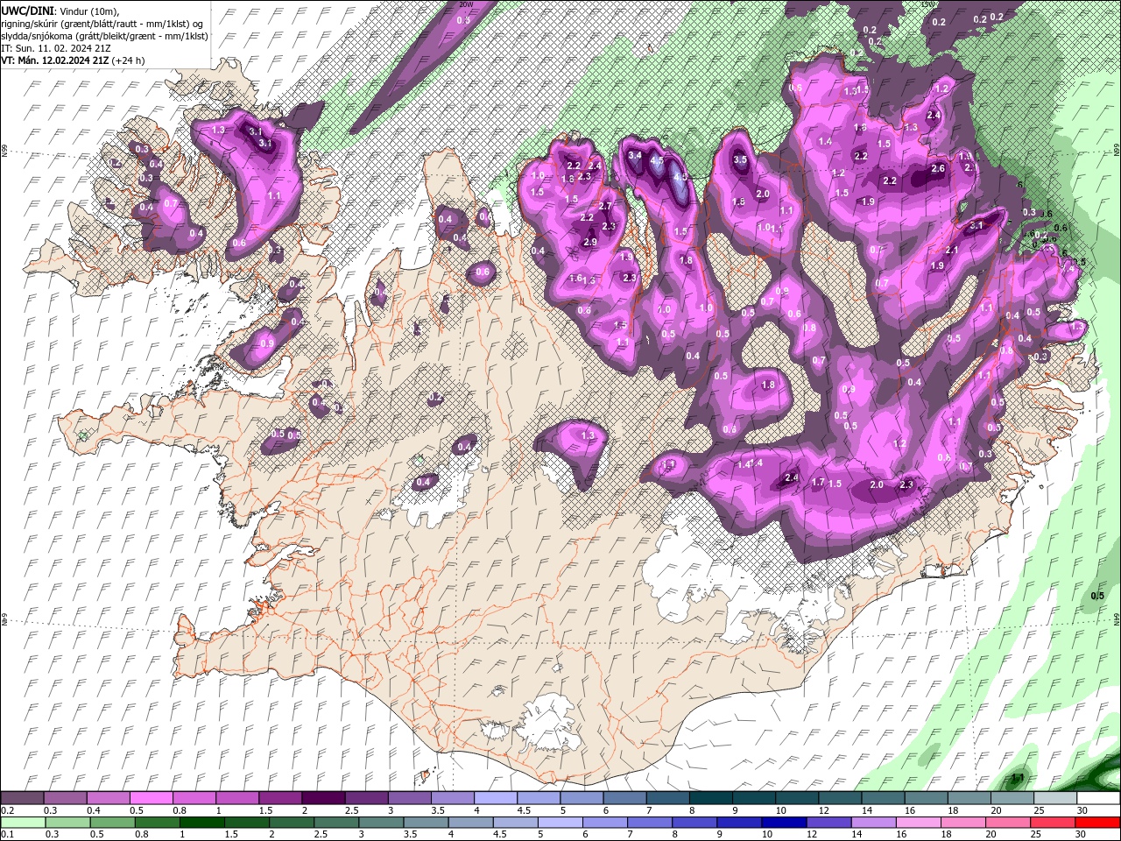Click the 2.7 snowfall value on the map
This screenshot has height=841, width=1121.
coord(605,207)
